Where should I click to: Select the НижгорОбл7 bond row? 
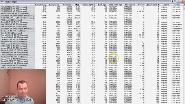click(17, 35)
